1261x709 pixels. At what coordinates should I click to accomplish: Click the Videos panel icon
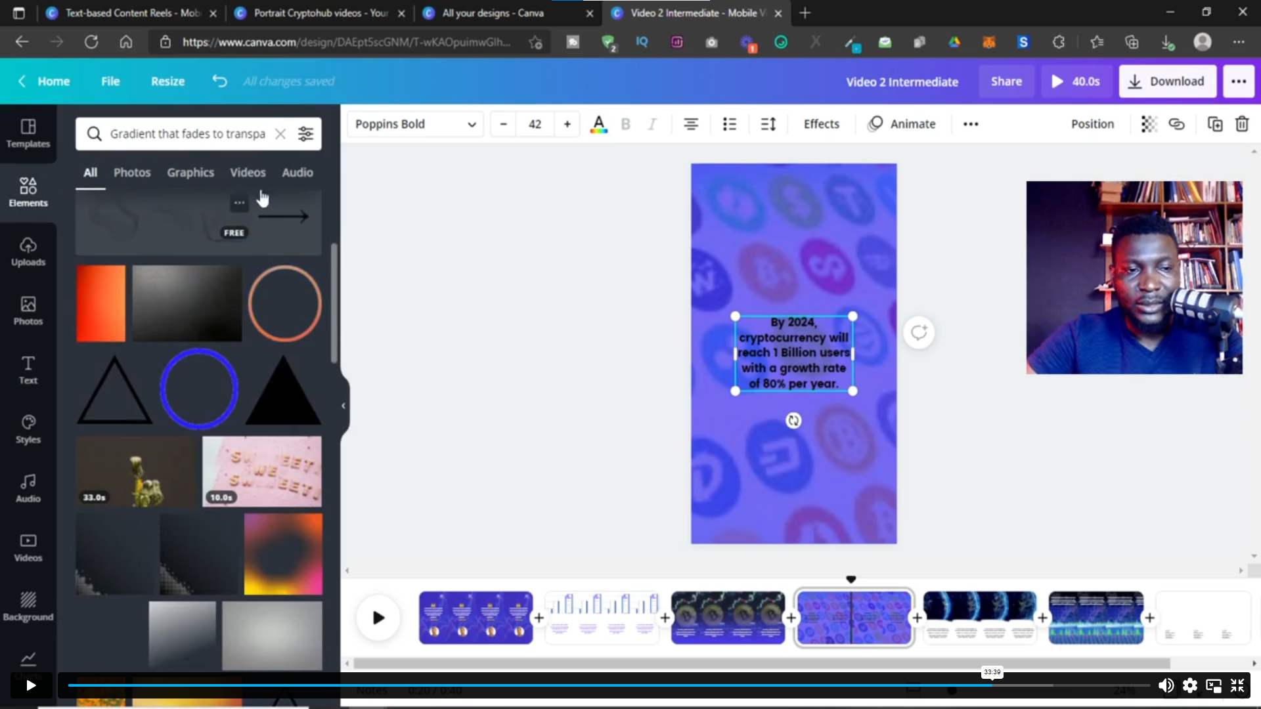(29, 546)
